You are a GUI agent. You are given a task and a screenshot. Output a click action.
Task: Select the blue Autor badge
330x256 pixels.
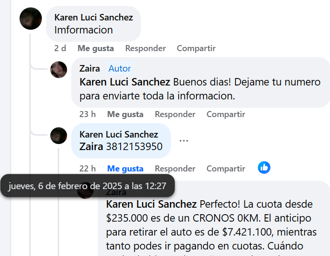(x=120, y=68)
